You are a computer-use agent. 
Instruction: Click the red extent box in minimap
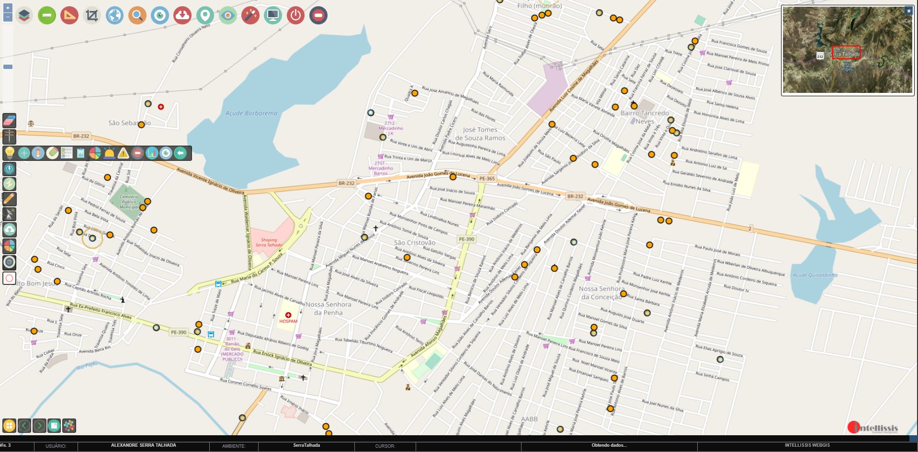pyautogui.click(x=846, y=52)
